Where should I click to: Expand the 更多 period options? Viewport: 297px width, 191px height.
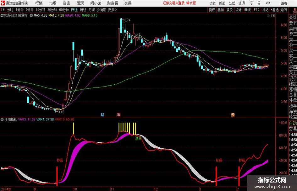point(113,10)
